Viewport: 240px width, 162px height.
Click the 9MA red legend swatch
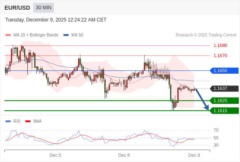pos(28,122)
